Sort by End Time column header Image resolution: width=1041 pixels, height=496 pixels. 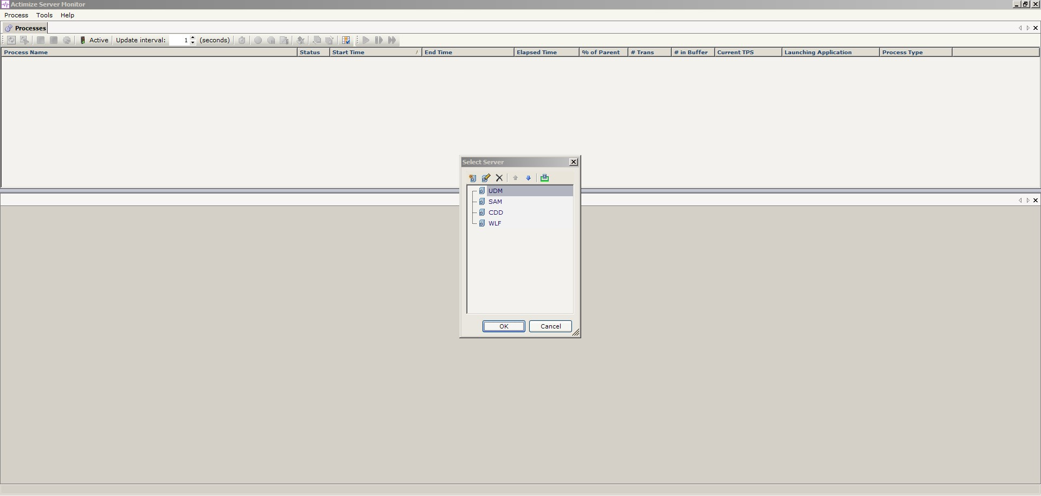(468, 53)
